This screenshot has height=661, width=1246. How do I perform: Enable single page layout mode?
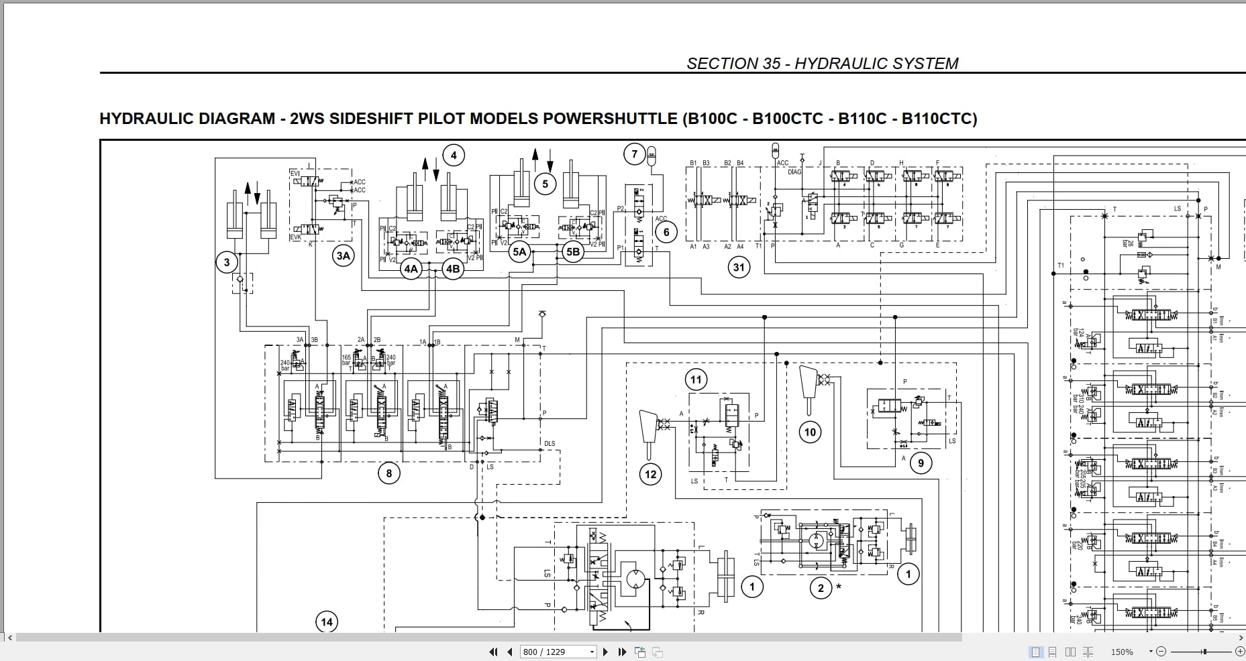pos(1036,651)
